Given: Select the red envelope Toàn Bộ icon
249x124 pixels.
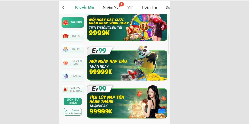Looking at the screenshot, I should [65, 23].
